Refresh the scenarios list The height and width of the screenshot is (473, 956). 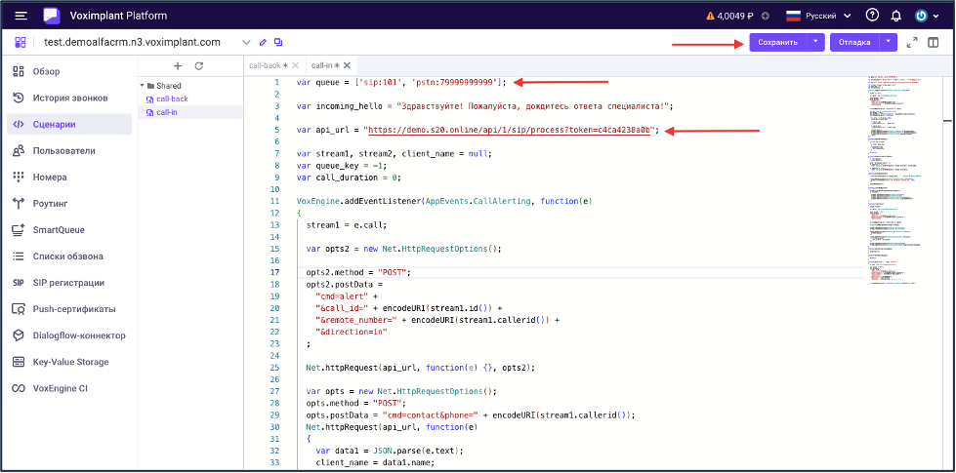pos(199,65)
